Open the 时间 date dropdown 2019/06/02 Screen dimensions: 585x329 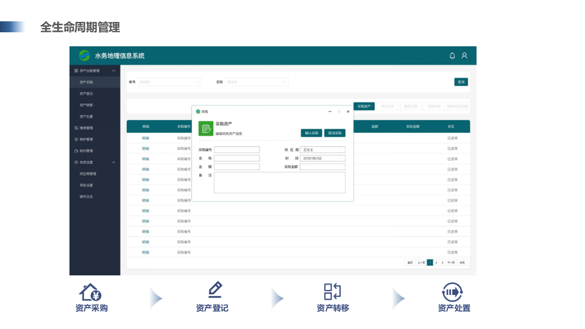pyautogui.click(x=323, y=158)
